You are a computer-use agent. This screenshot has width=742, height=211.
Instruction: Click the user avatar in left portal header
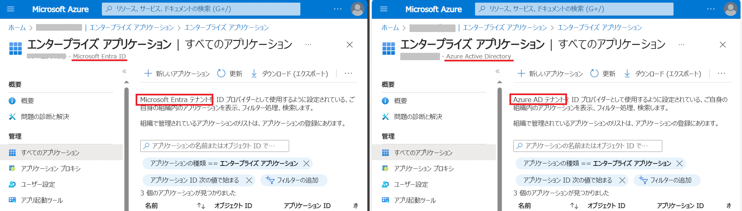tap(357, 9)
